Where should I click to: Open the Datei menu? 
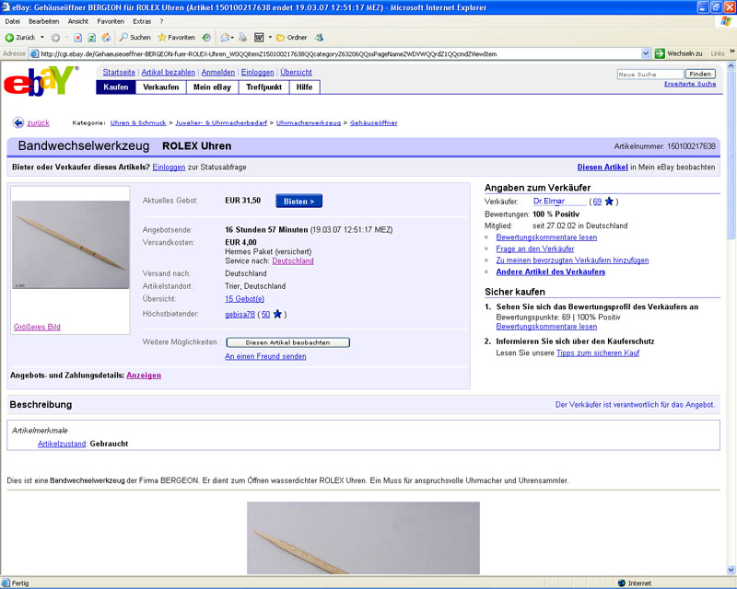point(13,21)
